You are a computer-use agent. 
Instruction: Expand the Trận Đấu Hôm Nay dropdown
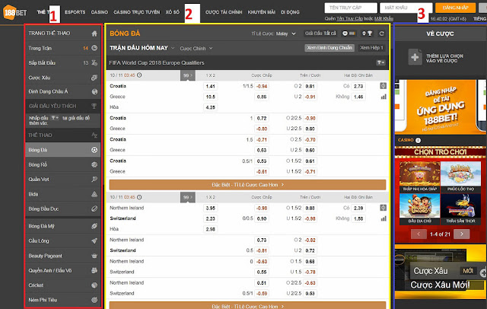(142, 48)
